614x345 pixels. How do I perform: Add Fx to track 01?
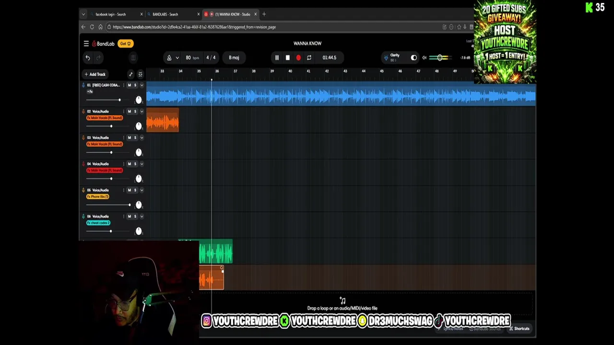click(x=90, y=92)
